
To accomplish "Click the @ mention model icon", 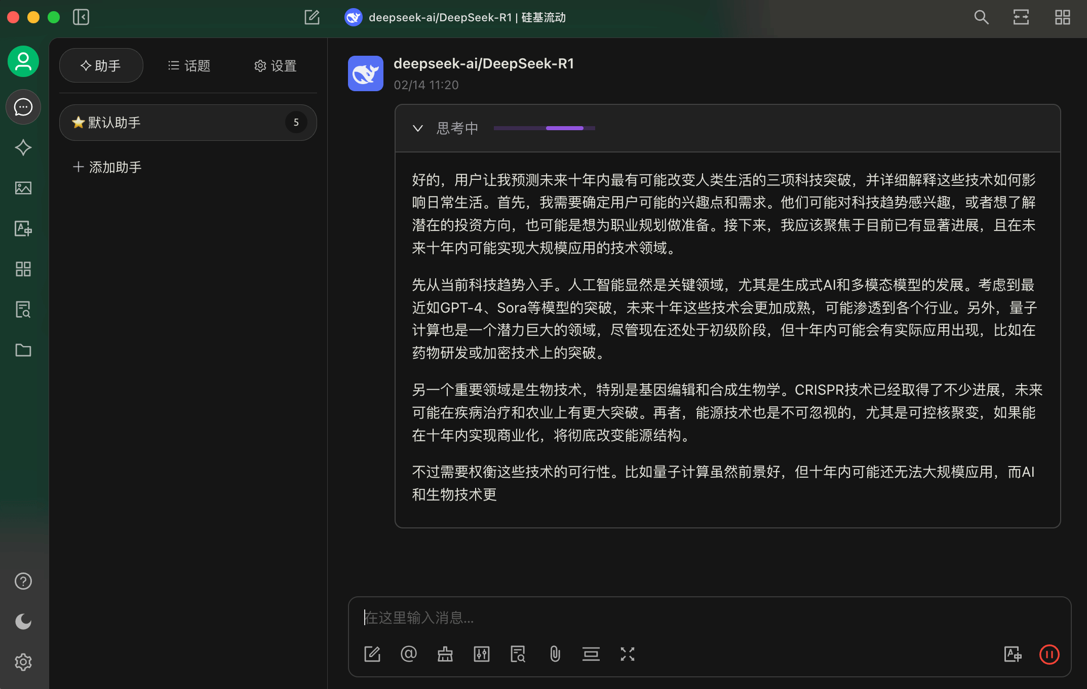I will click(x=408, y=654).
